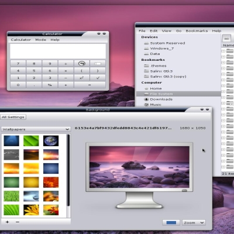Select the yellow flower on black wallpaper
The width and height of the screenshot is (234, 234).
(x=31, y=210)
